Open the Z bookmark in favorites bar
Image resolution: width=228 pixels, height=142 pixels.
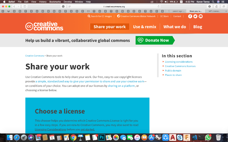[134, 11]
